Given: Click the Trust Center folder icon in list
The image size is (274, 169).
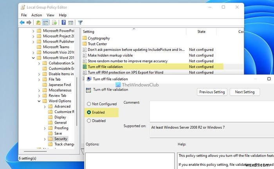Looking at the screenshot, I should pyautogui.click(x=85, y=44).
